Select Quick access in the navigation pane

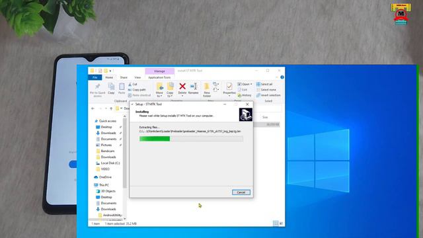(x=105, y=121)
